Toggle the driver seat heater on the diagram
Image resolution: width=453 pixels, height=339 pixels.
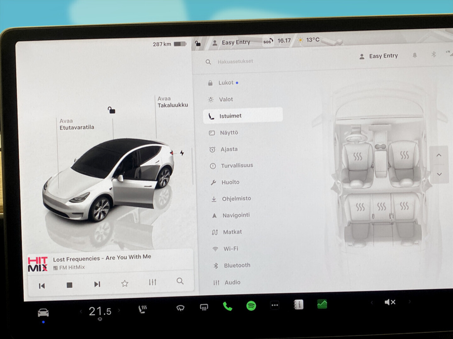(x=358, y=156)
